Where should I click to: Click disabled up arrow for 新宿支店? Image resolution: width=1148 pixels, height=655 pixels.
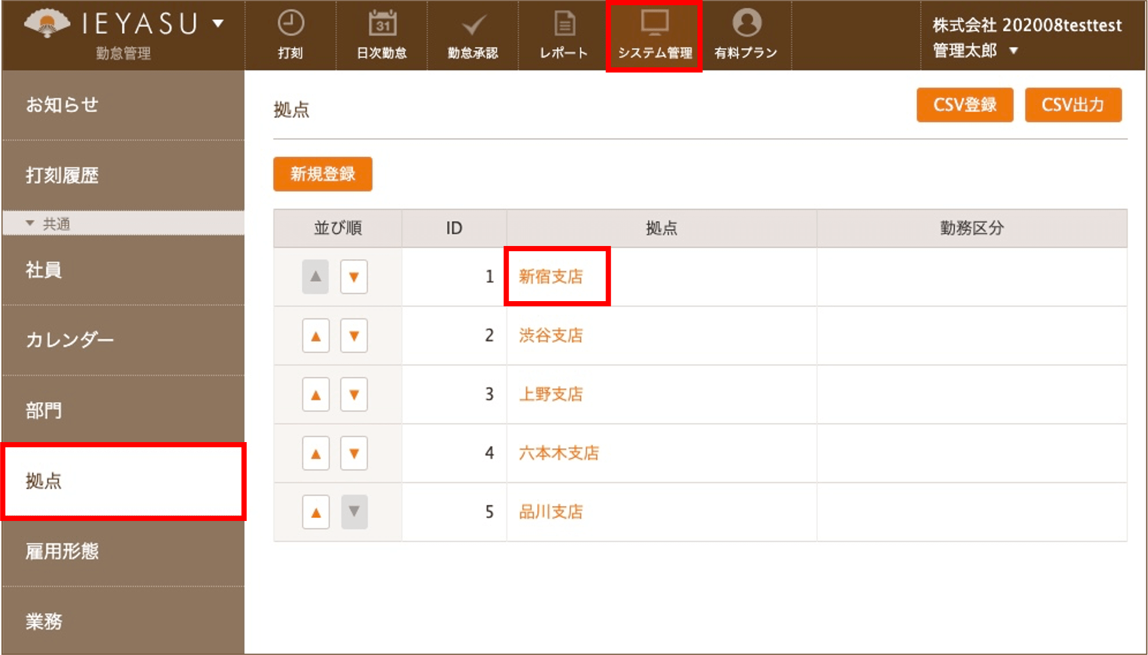point(316,277)
